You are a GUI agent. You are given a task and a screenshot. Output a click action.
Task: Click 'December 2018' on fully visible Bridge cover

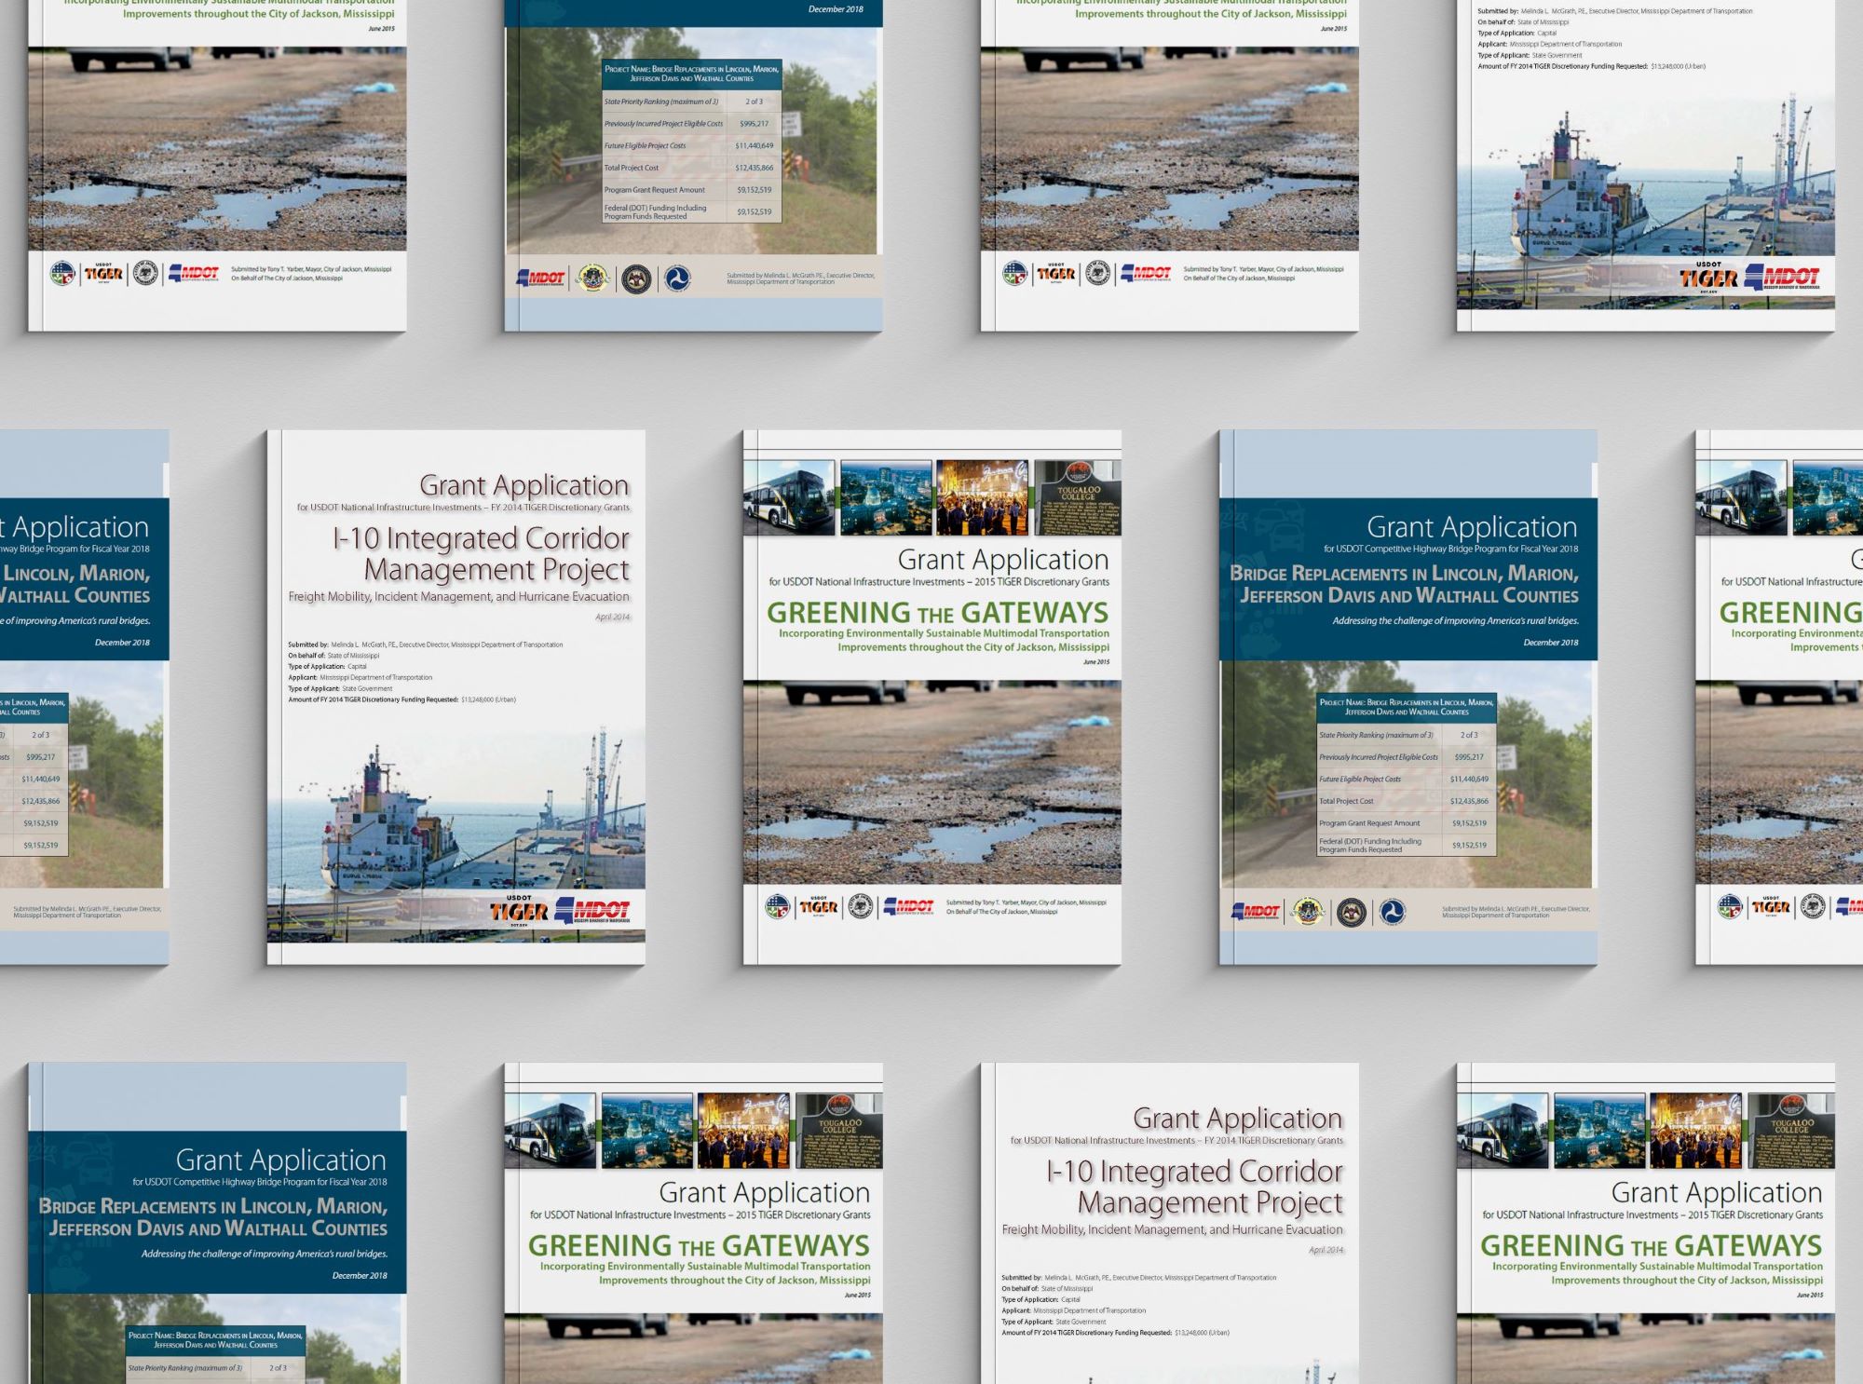pyautogui.click(x=1551, y=643)
